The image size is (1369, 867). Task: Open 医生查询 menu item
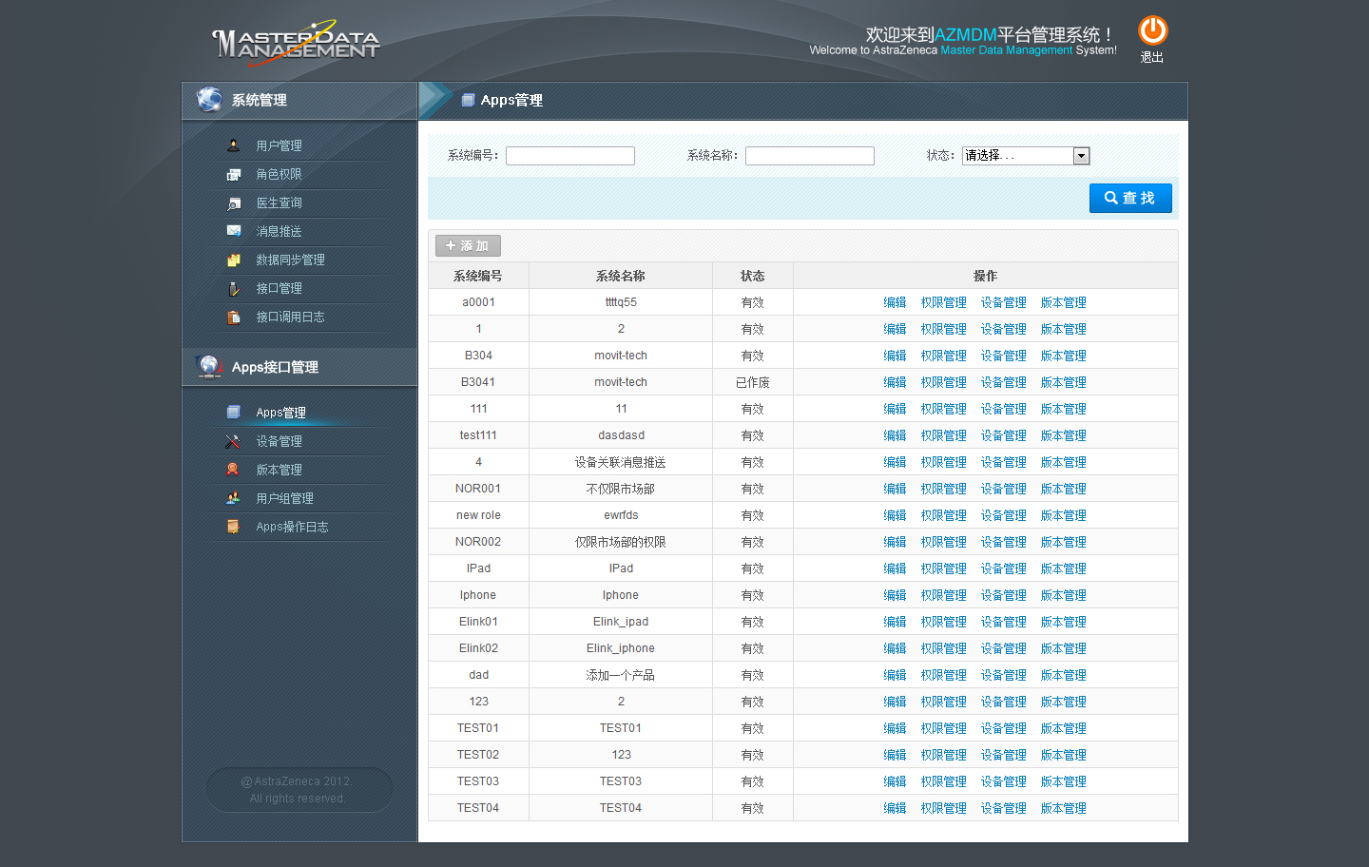coord(279,202)
